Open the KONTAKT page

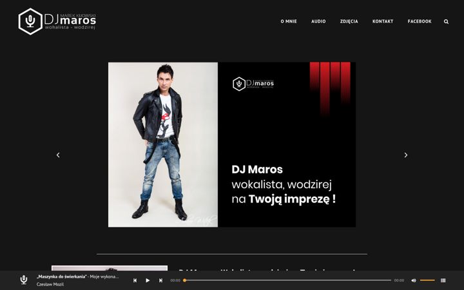point(383,21)
